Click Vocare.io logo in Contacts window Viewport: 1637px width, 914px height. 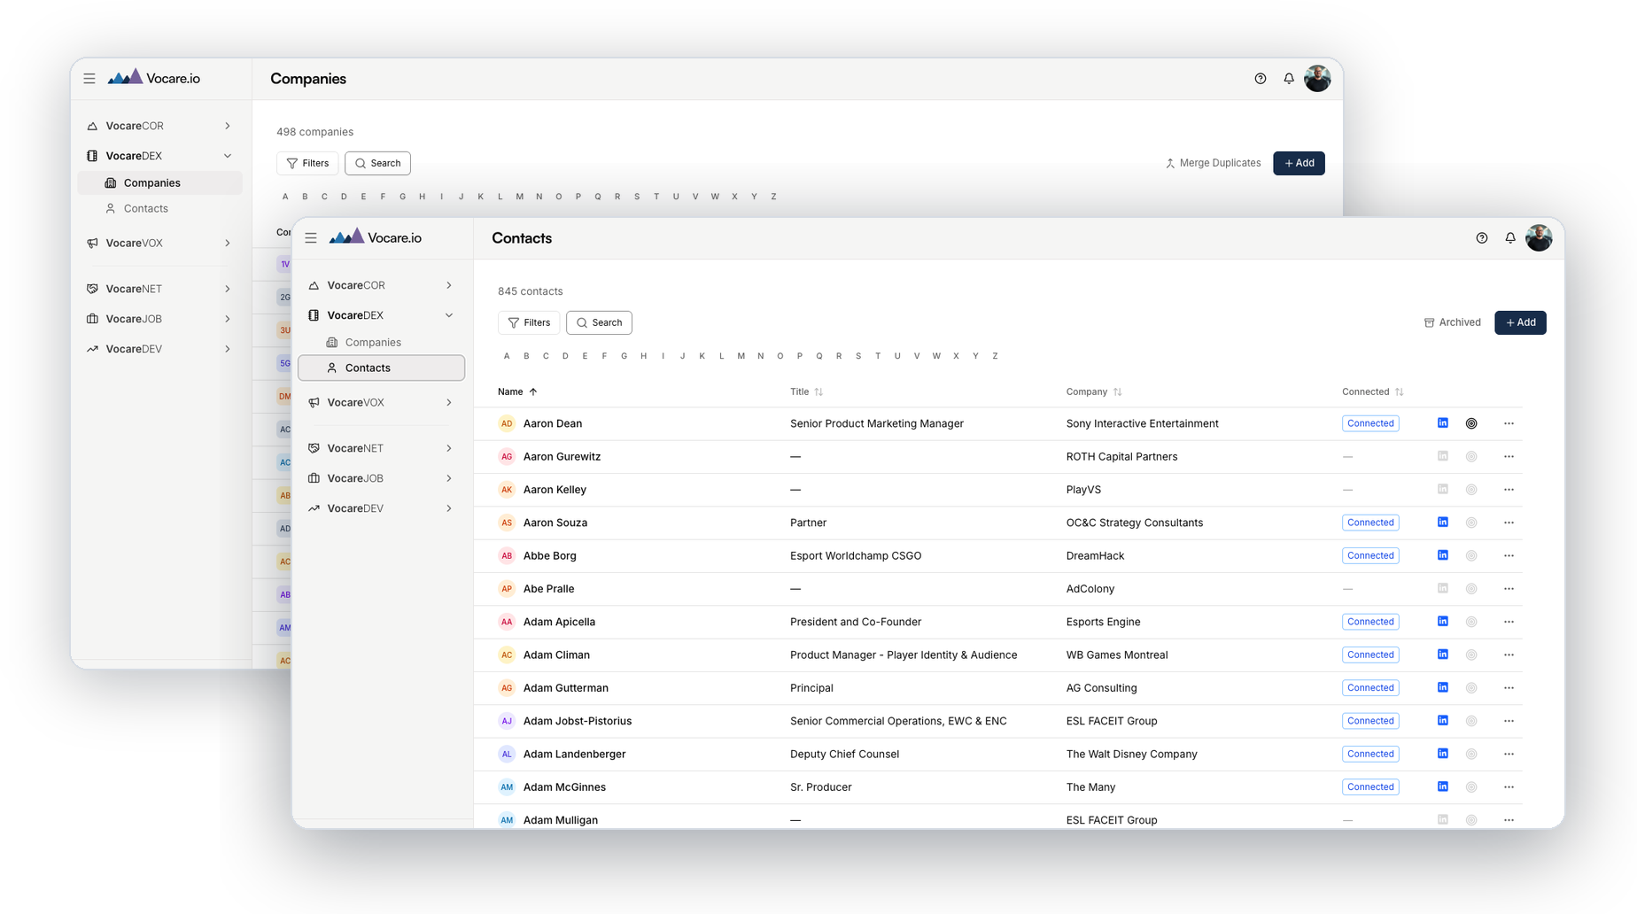(376, 237)
